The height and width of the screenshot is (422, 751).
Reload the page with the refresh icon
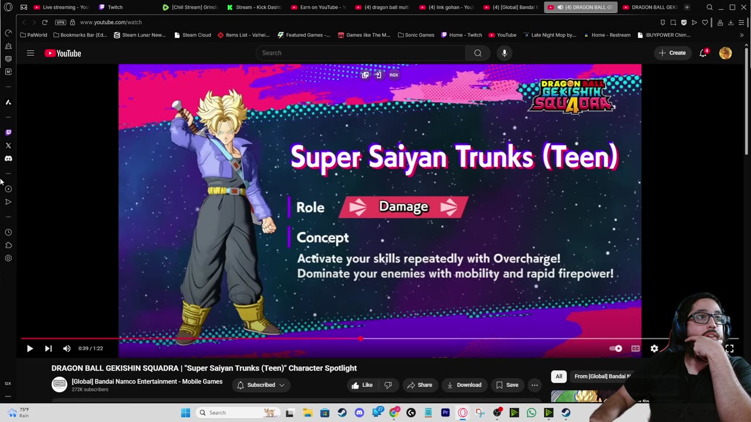(45, 22)
